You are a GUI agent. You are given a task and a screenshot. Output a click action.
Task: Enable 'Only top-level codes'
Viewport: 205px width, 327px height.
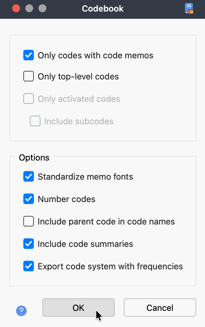click(29, 76)
